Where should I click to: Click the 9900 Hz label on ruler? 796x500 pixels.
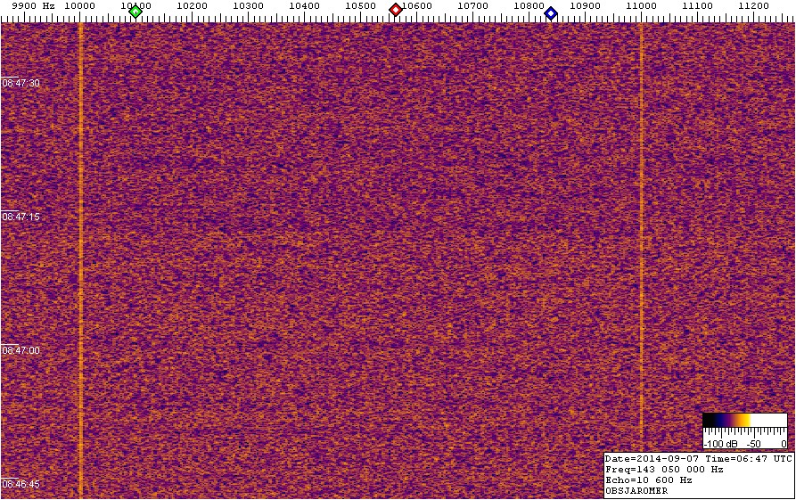33,5
